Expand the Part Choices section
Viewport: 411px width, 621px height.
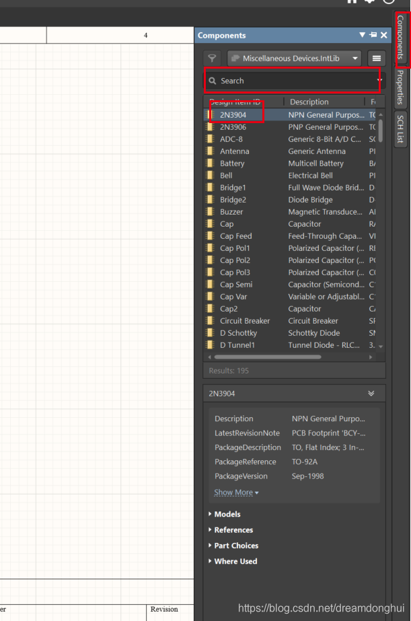point(233,546)
